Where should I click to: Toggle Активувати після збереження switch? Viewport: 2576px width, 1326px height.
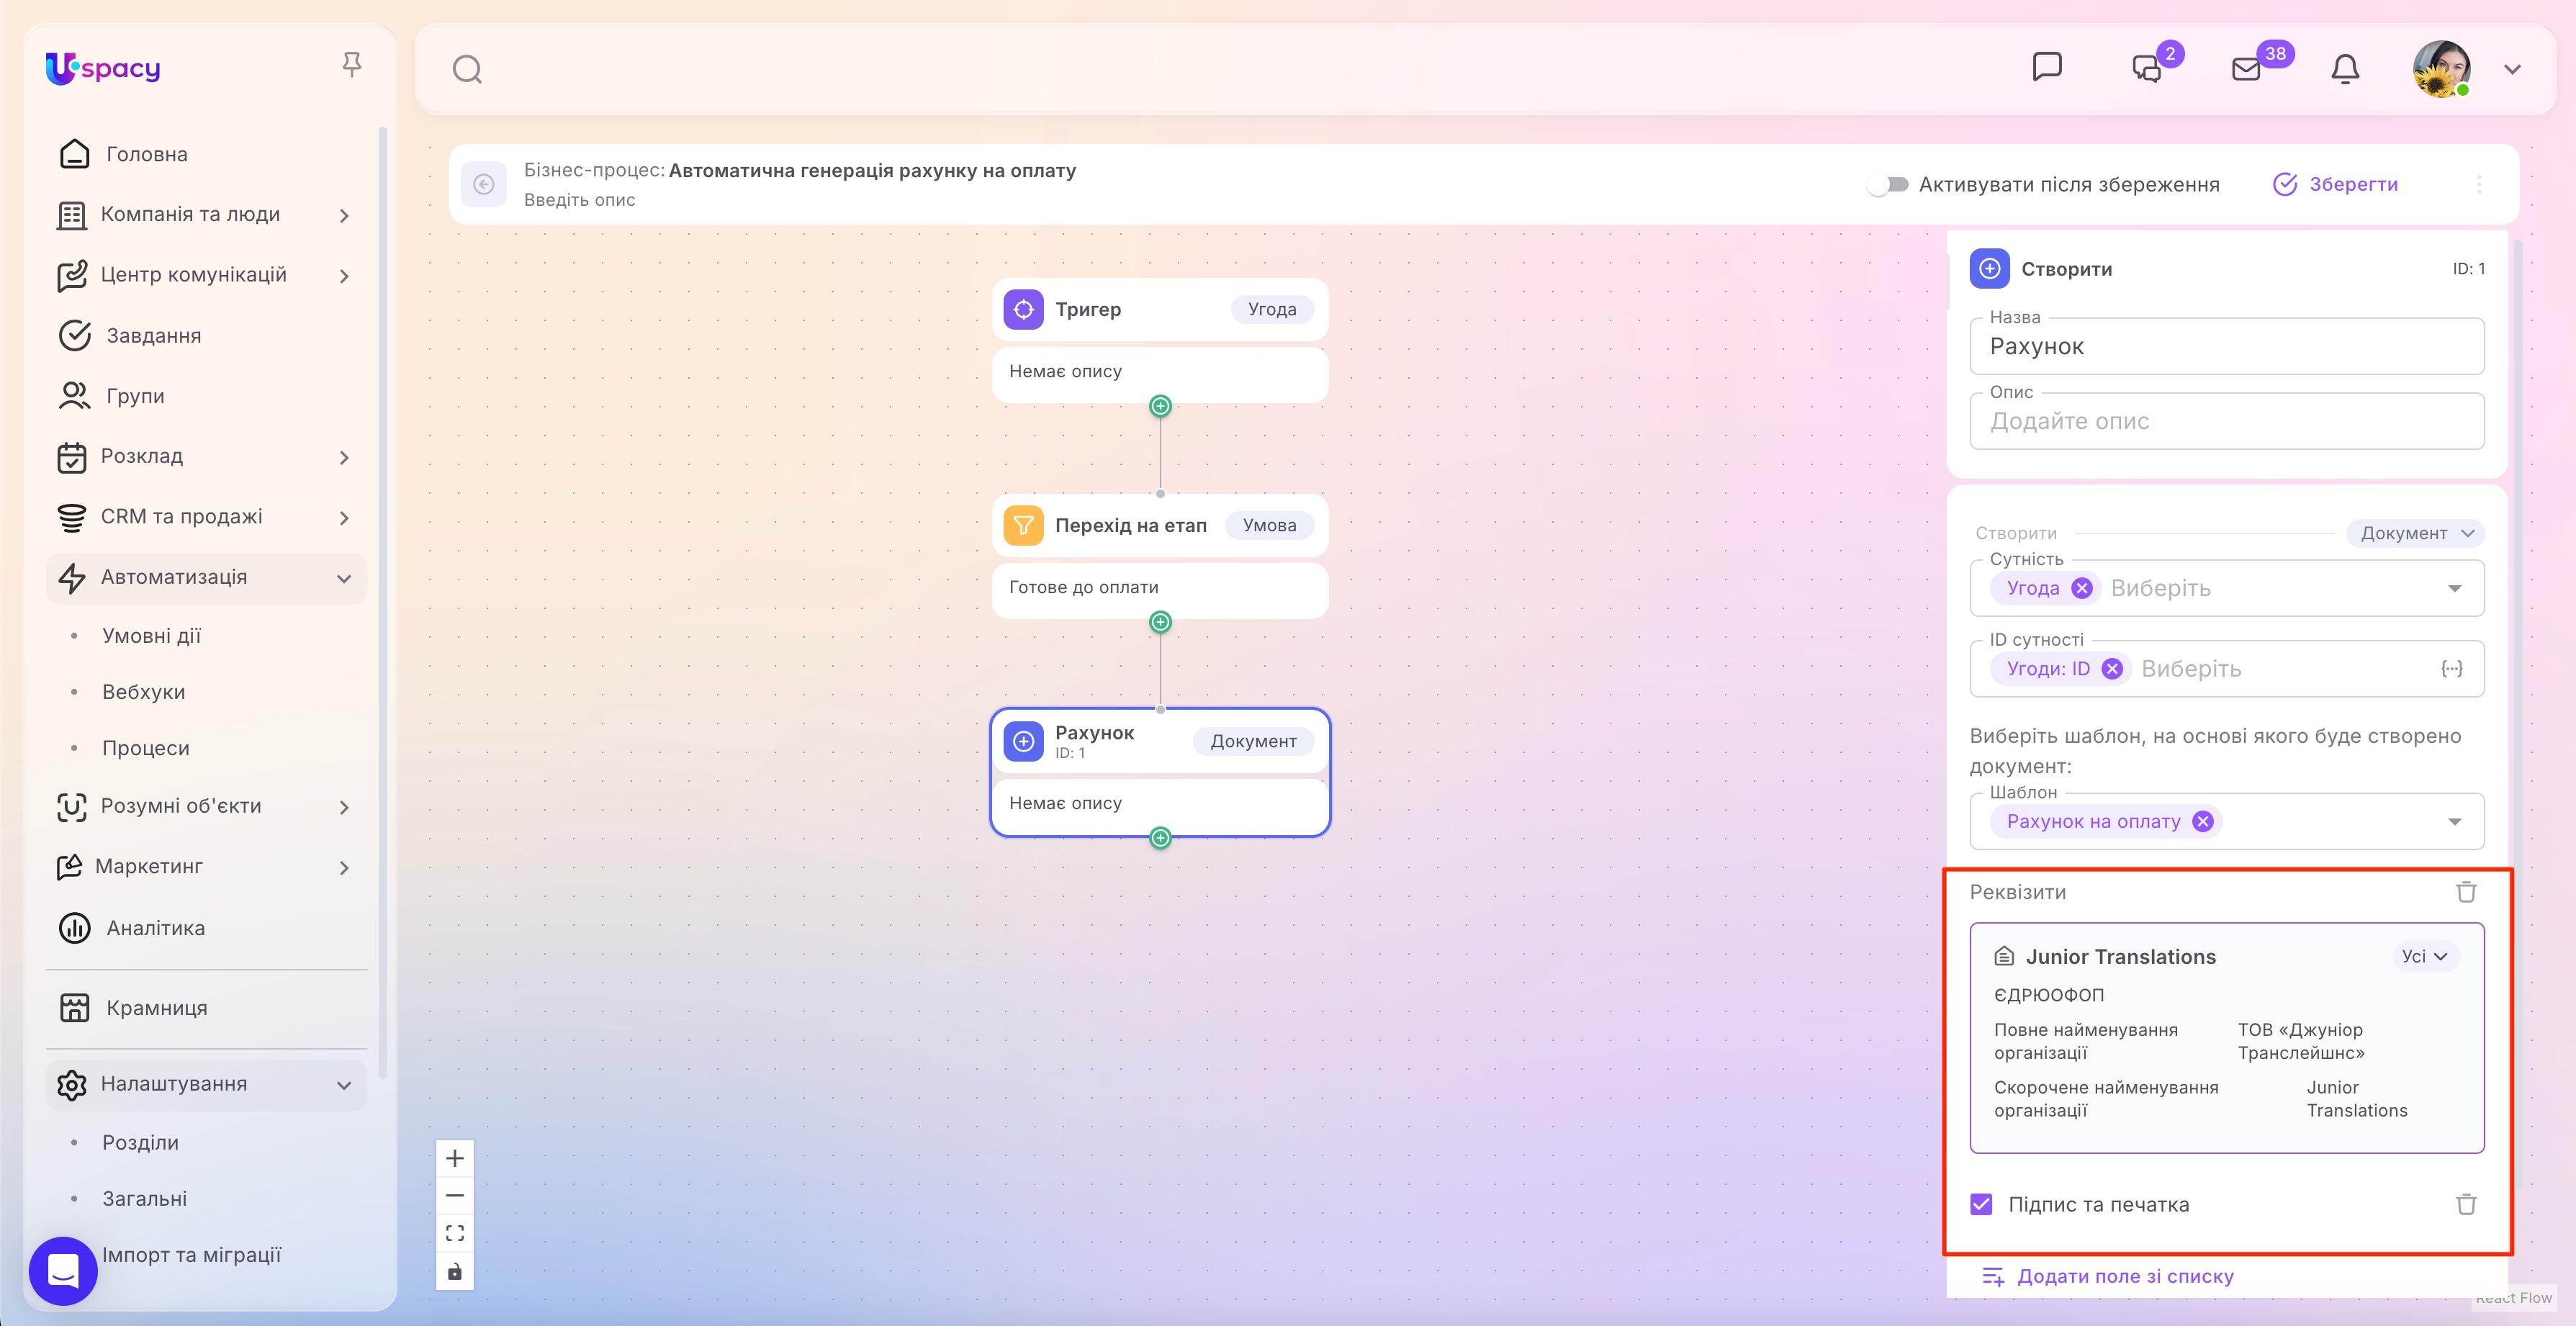(1888, 184)
